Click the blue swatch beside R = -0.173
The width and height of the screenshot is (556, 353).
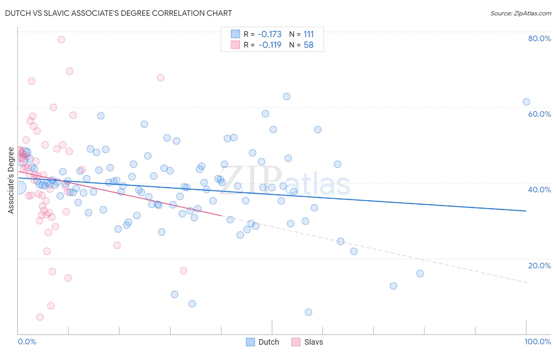tap(235, 34)
